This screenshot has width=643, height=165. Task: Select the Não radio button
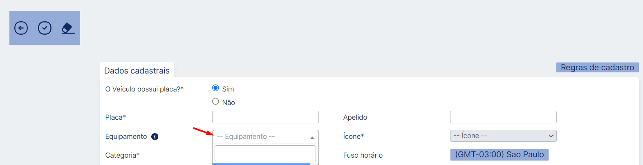click(x=215, y=101)
